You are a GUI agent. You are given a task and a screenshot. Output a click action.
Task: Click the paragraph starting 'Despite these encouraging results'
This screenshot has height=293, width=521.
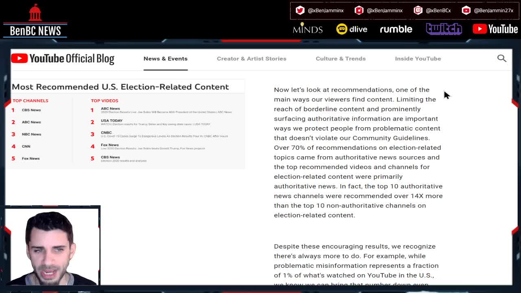tap(356, 265)
